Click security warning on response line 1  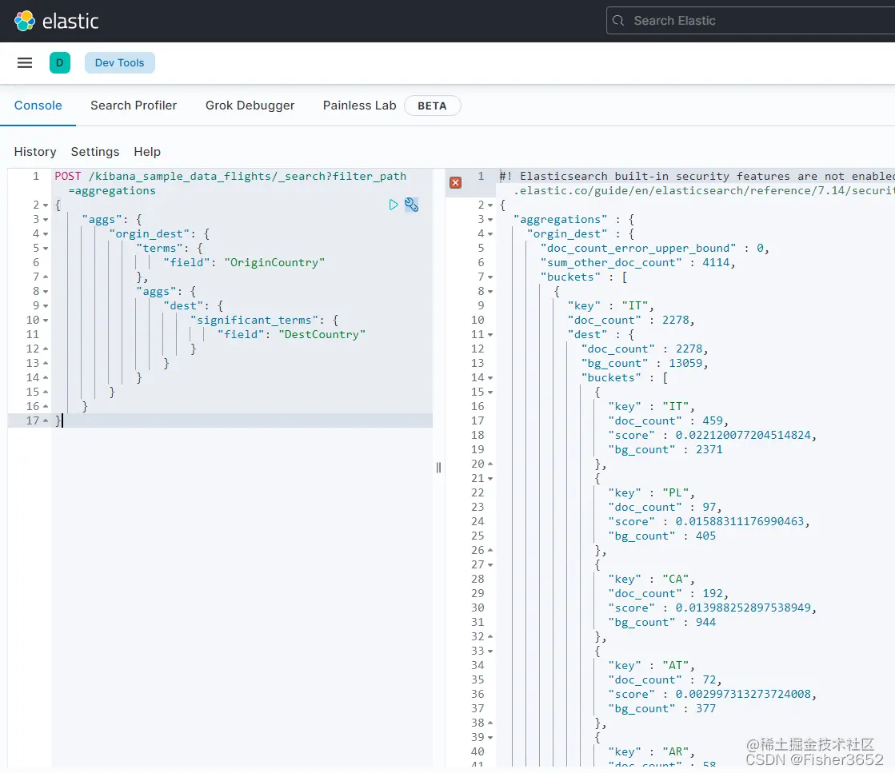[x=697, y=183]
